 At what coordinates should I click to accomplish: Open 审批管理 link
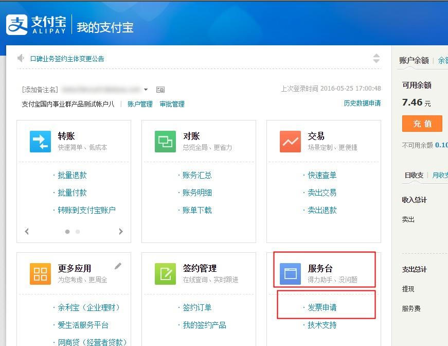click(172, 104)
